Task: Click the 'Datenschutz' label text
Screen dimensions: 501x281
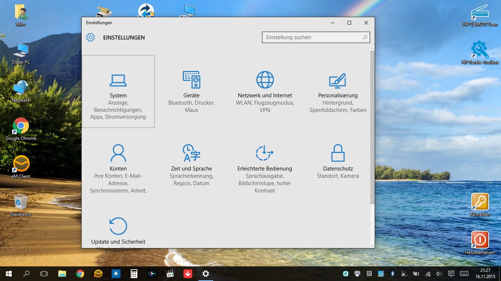Action: pos(338,169)
